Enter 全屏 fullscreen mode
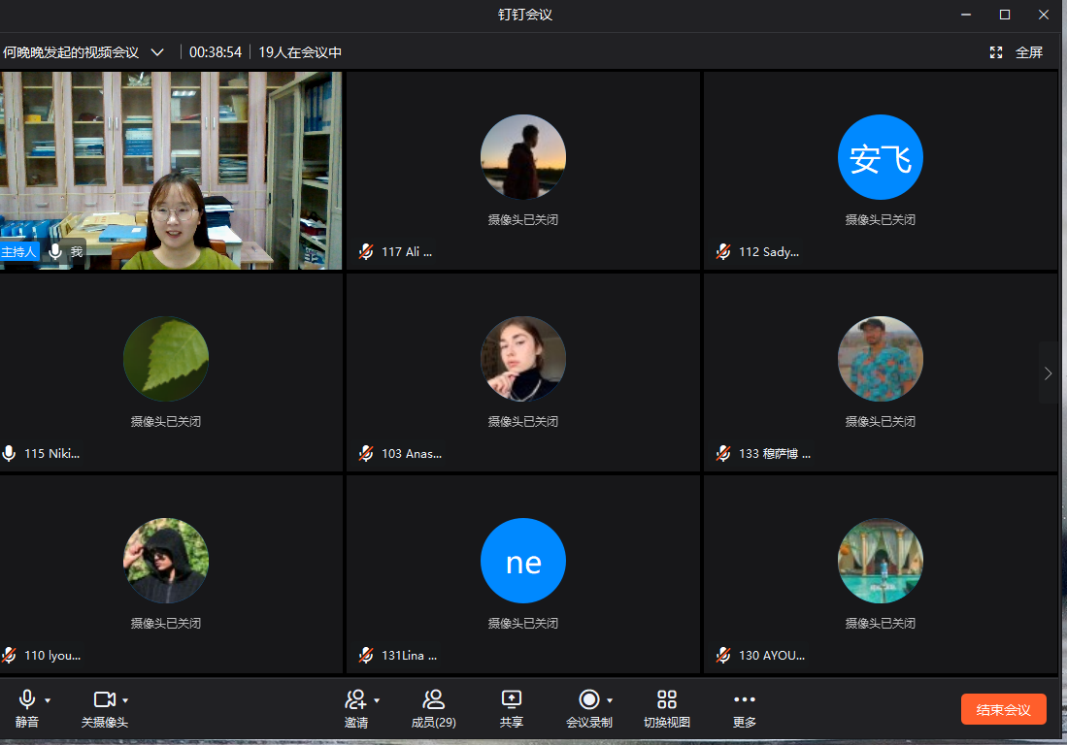 point(1017,52)
